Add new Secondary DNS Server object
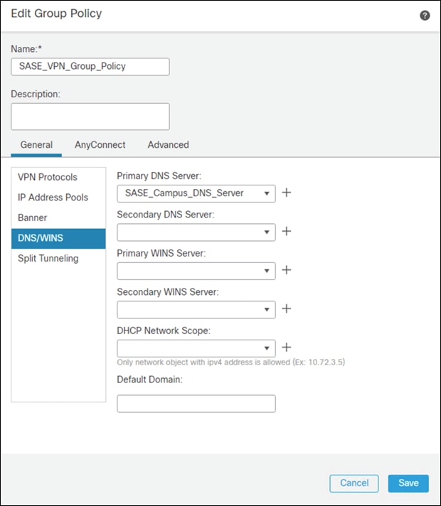The height and width of the screenshot is (506, 441). pyautogui.click(x=286, y=232)
